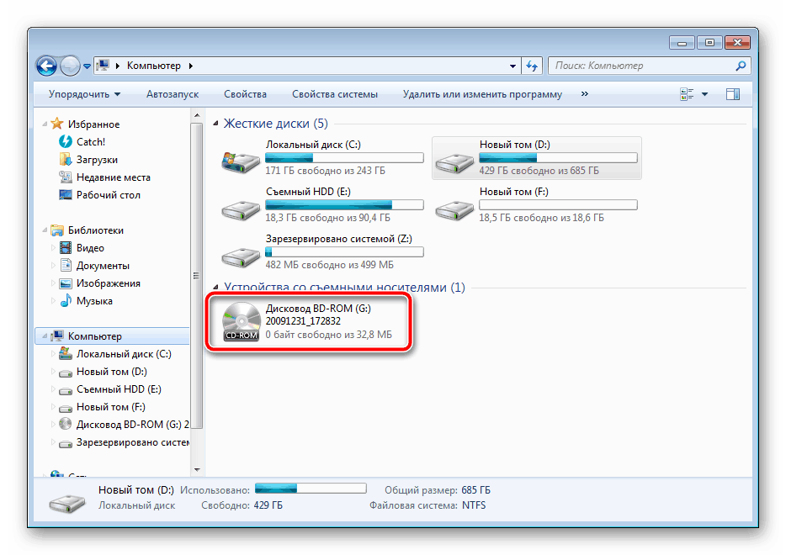786x555 pixels.
Task: Show hidden toolbar commands via chevron
Action: point(584,94)
